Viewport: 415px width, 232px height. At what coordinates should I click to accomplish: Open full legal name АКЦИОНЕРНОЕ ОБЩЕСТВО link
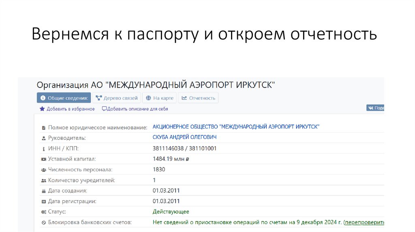pyautogui.click(x=236, y=127)
